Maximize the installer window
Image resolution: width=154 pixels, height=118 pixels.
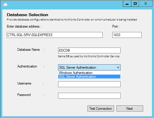(x=135, y=4)
